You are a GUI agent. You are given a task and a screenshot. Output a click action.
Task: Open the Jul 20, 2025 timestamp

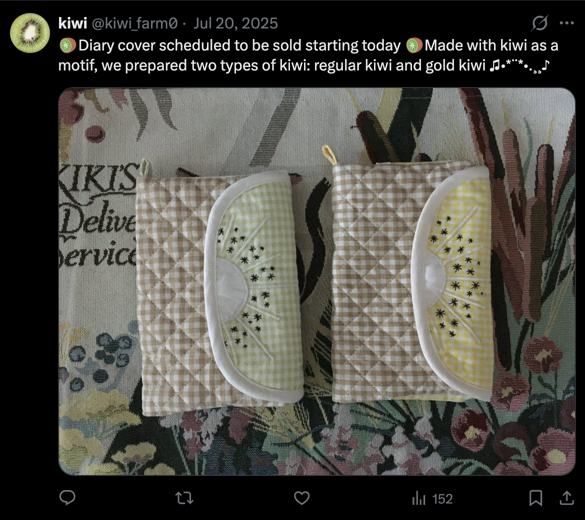pyautogui.click(x=236, y=23)
